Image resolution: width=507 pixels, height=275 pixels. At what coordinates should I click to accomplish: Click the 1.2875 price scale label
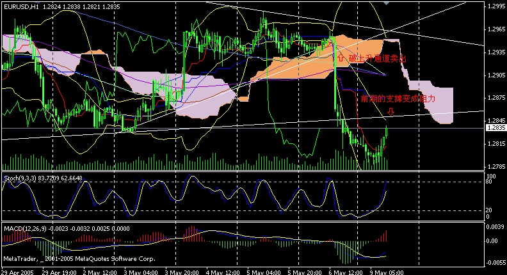tap(496, 98)
